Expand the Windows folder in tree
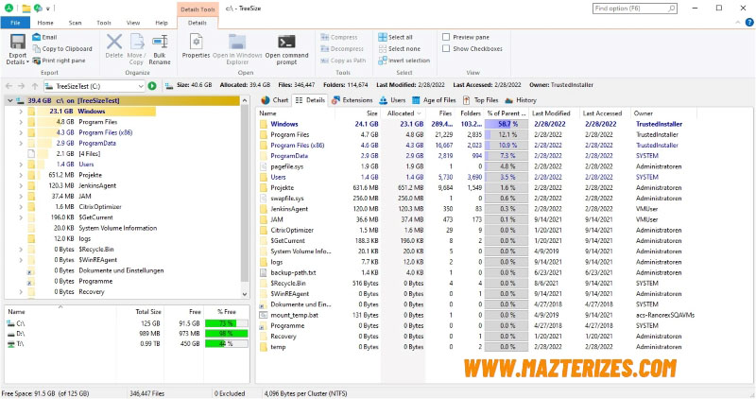The height and width of the screenshot is (399, 756). 21,112
